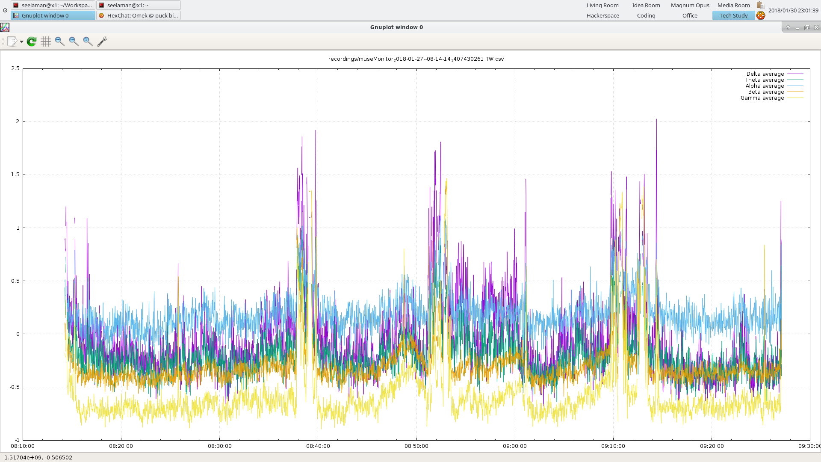
Task: Click the export document icon in toolbar
Action: [12, 41]
